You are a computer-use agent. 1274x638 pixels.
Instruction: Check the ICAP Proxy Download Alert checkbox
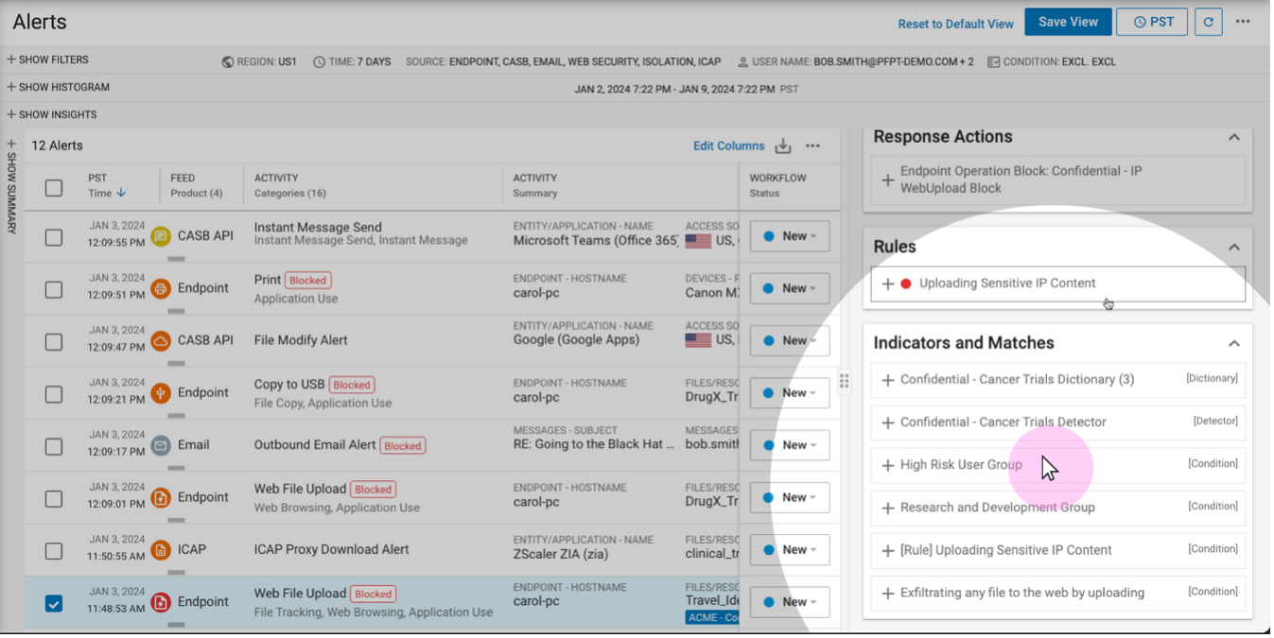tap(54, 550)
